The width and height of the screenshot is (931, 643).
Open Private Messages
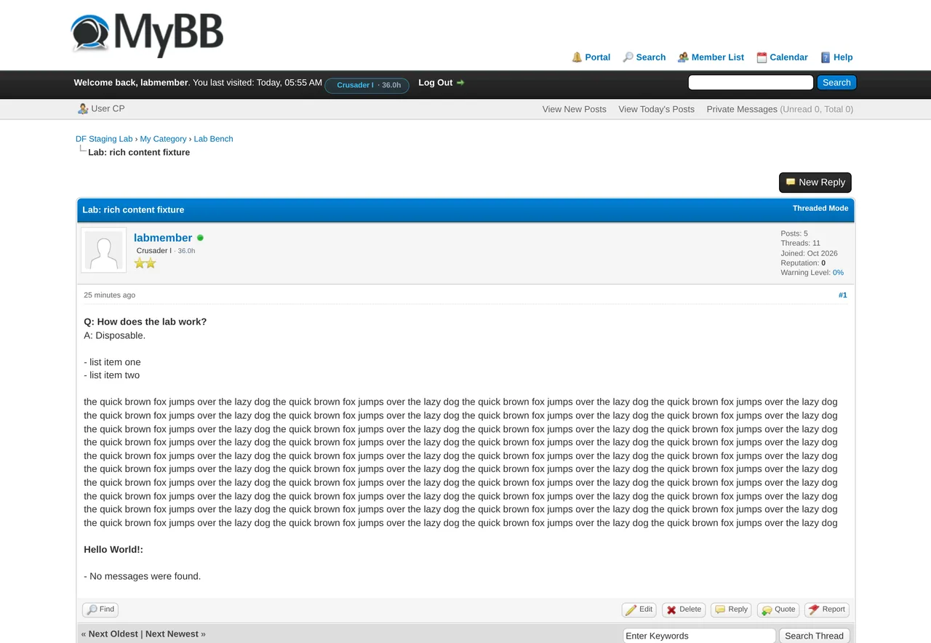coord(742,109)
